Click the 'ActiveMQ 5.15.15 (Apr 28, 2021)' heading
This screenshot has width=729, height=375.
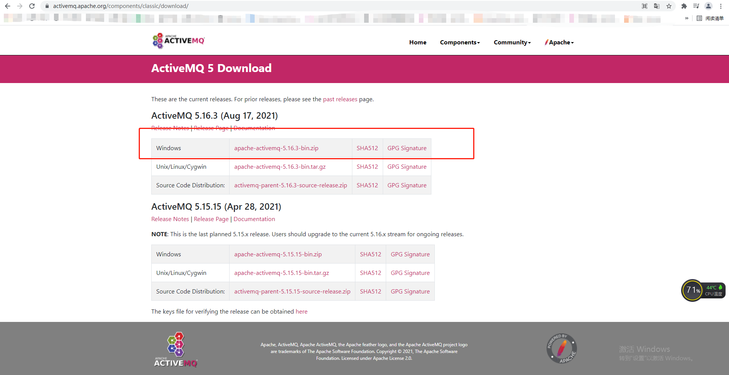pos(216,207)
